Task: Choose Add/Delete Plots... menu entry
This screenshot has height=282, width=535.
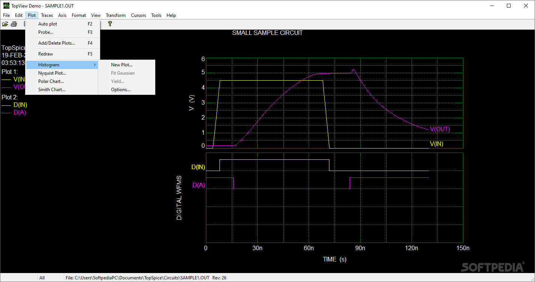Action: [x=63, y=43]
